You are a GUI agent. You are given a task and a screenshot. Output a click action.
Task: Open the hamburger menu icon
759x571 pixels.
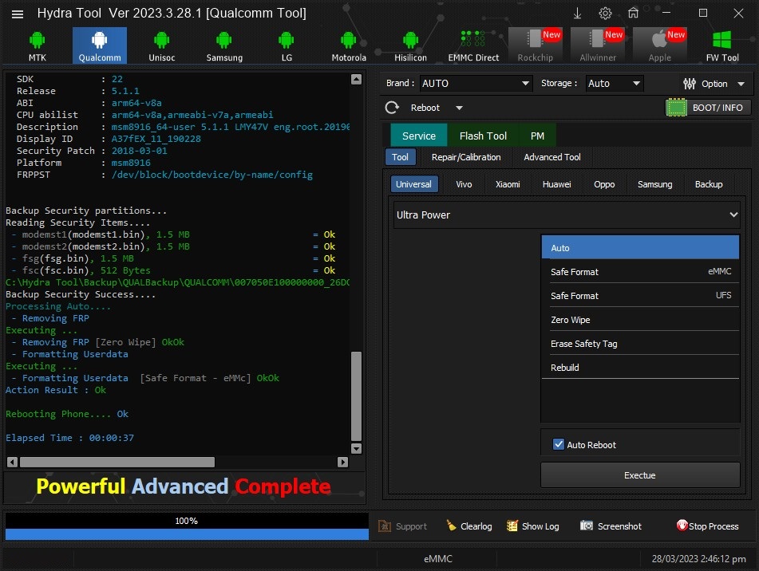pos(18,14)
